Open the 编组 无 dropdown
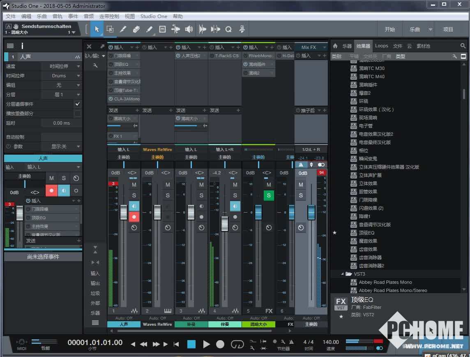The height and width of the screenshot is (357, 470). pyautogui.click(x=62, y=85)
